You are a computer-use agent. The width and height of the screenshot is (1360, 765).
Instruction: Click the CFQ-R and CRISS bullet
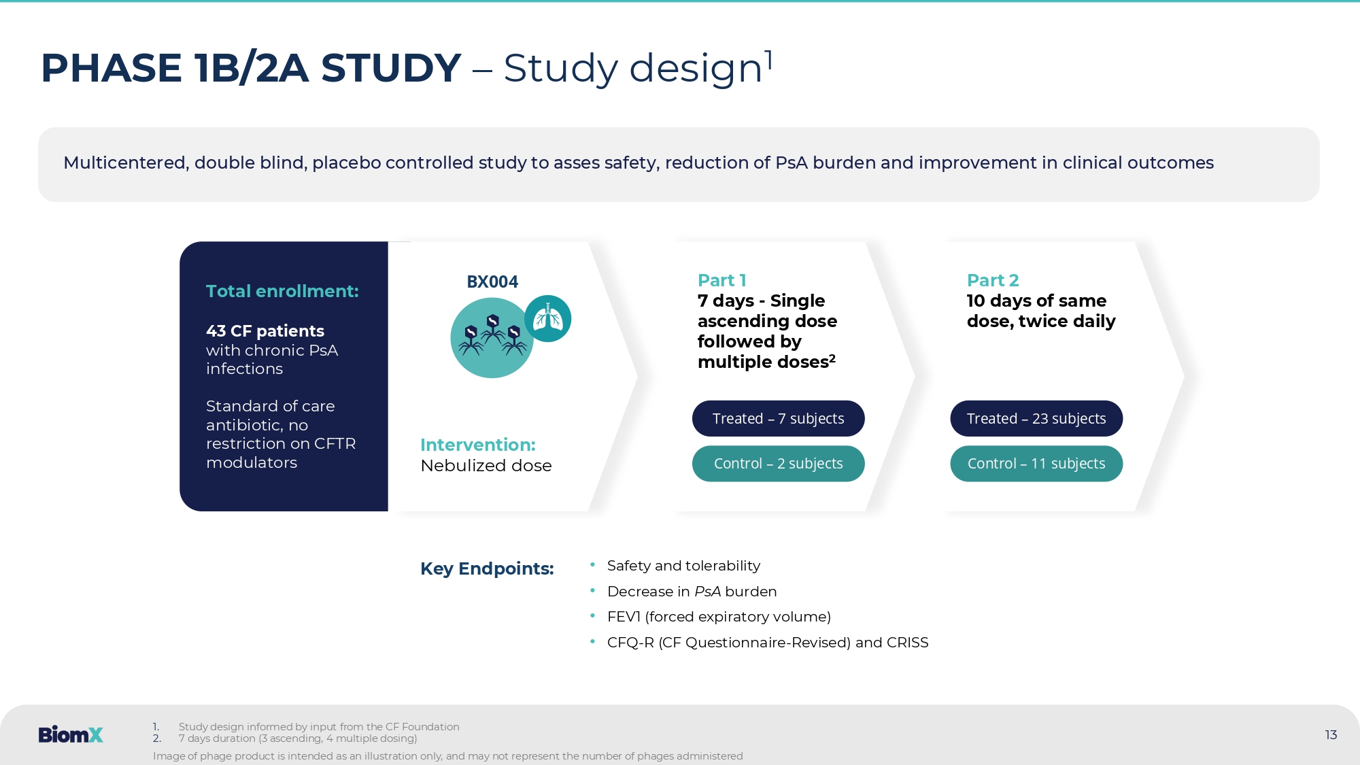pyautogui.click(x=767, y=643)
